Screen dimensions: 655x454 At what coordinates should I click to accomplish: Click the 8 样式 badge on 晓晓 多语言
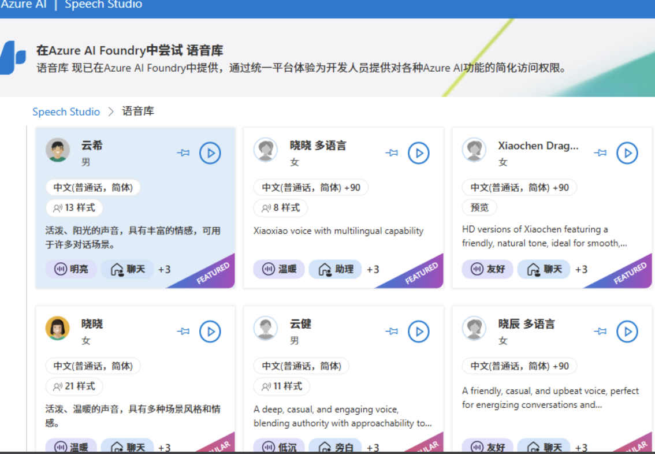281,207
